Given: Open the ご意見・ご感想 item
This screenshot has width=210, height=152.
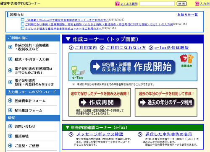Looking at the screenshot, I should (27, 146).
